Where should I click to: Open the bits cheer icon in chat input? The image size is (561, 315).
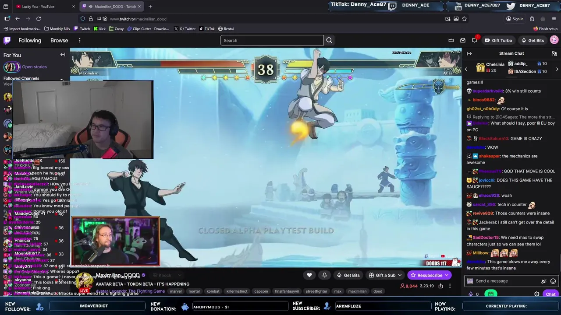pyautogui.click(x=544, y=281)
